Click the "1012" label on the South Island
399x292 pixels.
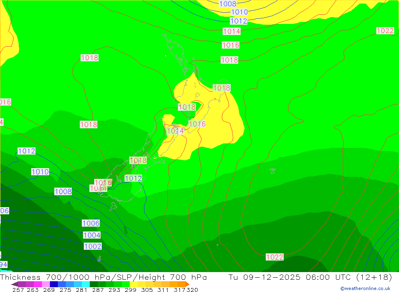click(133, 178)
